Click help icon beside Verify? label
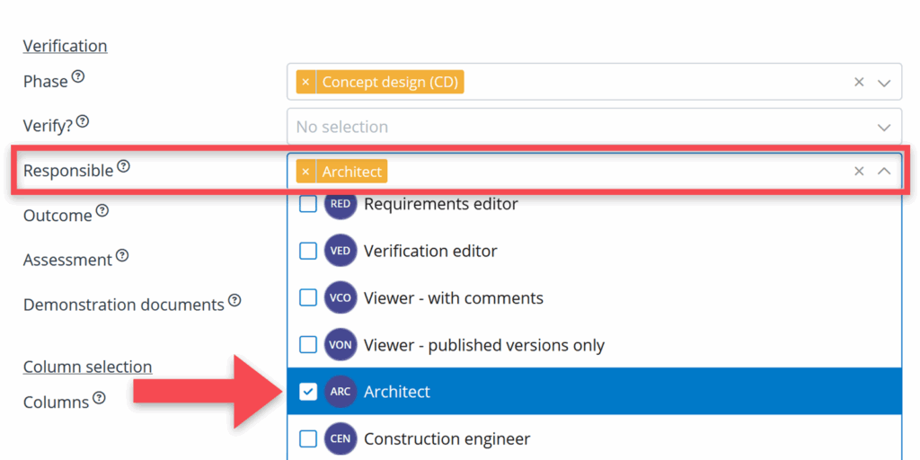The height and width of the screenshot is (460, 920). pyautogui.click(x=83, y=121)
